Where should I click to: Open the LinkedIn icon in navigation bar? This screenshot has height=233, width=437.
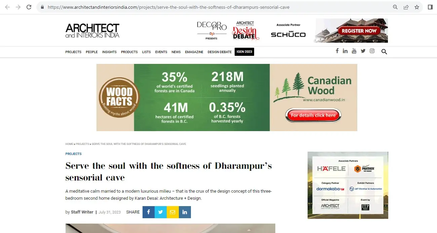click(345, 51)
